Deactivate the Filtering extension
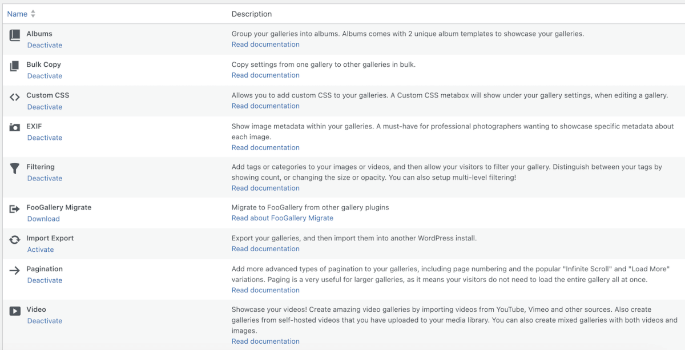Image resolution: width=685 pixels, height=350 pixels. tap(45, 178)
